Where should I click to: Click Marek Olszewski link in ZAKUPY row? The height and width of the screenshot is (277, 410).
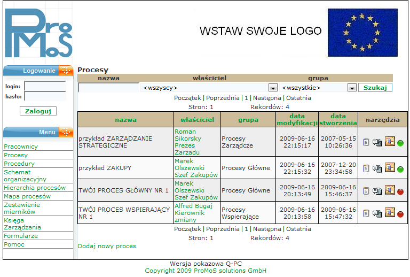(x=196, y=168)
